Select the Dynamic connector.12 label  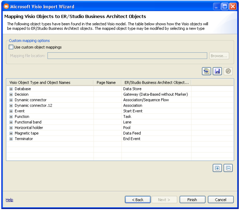coord(33,105)
